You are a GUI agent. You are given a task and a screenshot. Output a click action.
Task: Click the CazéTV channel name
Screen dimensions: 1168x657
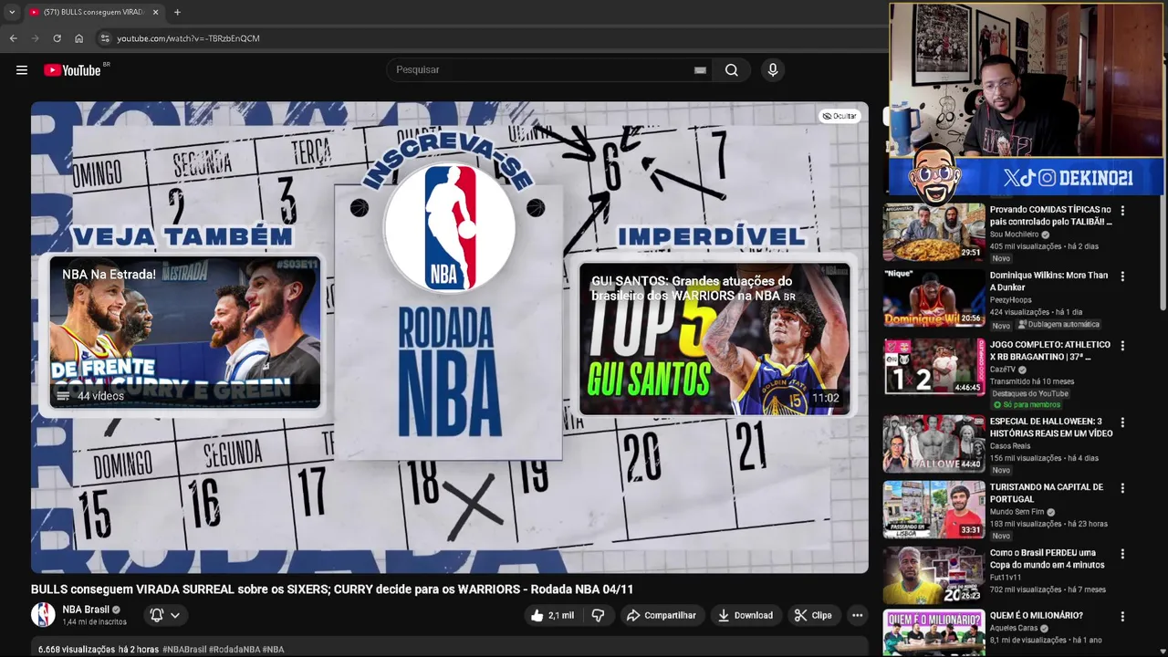click(x=1004, y=370)
